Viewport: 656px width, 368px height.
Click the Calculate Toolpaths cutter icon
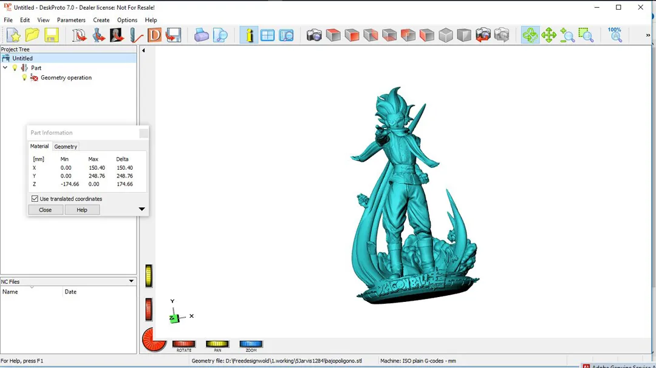click(135, 35)
